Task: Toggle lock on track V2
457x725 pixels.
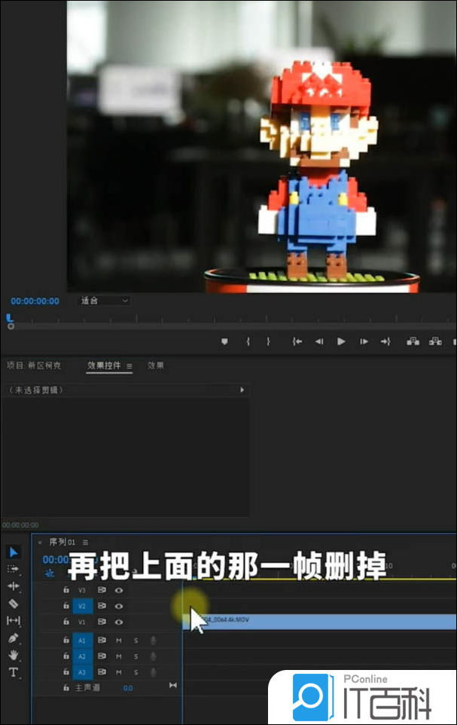Action: (x=66, y=606)
